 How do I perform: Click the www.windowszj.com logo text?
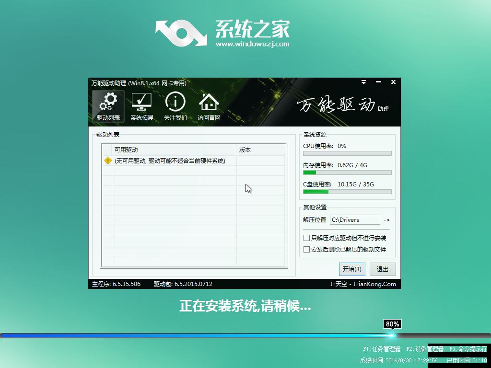pyautogui.click(x=252, y=44)
